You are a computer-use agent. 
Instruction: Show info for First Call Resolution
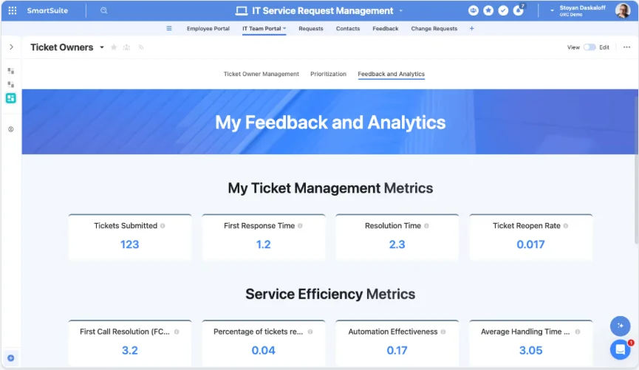coord(177,332)
